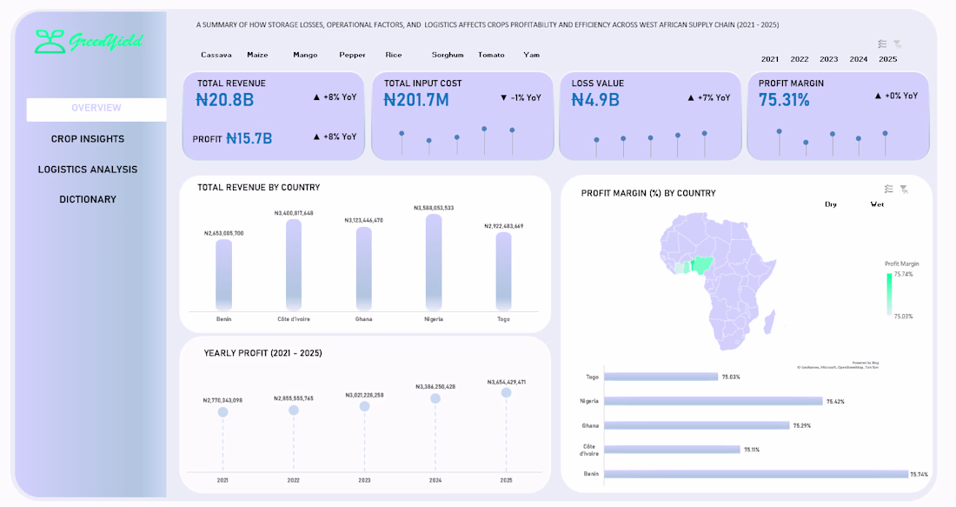The width and height of the screenshot is (956, 507).
Task: Select the 2025 point in Yearly Profit chart
Action: (x=506, y=393)
